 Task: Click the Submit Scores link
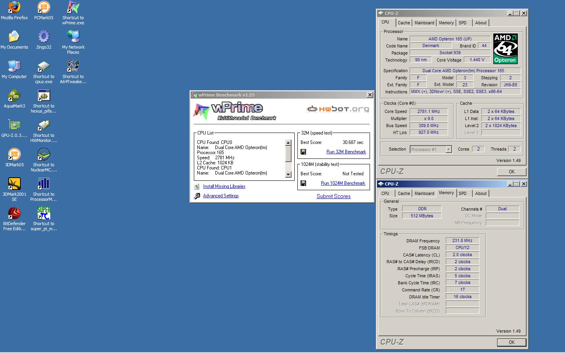point(334,197)
